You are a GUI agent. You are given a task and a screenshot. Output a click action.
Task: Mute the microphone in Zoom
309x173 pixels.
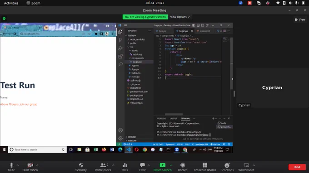(11, 167)
